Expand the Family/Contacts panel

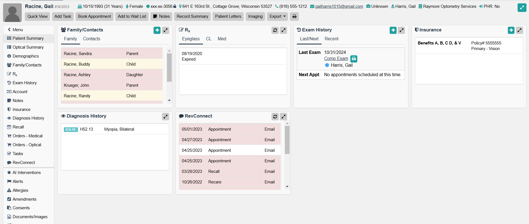click(x=166, y=30)
